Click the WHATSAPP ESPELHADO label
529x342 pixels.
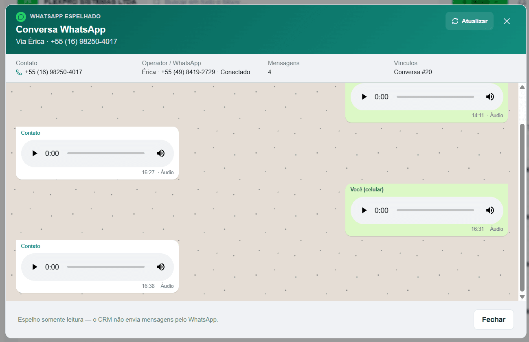(65, 16)
